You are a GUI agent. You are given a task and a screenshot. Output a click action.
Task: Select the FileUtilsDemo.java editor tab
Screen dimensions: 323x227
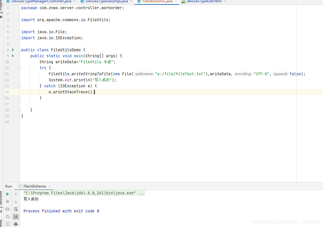click(x=157, y=1)
